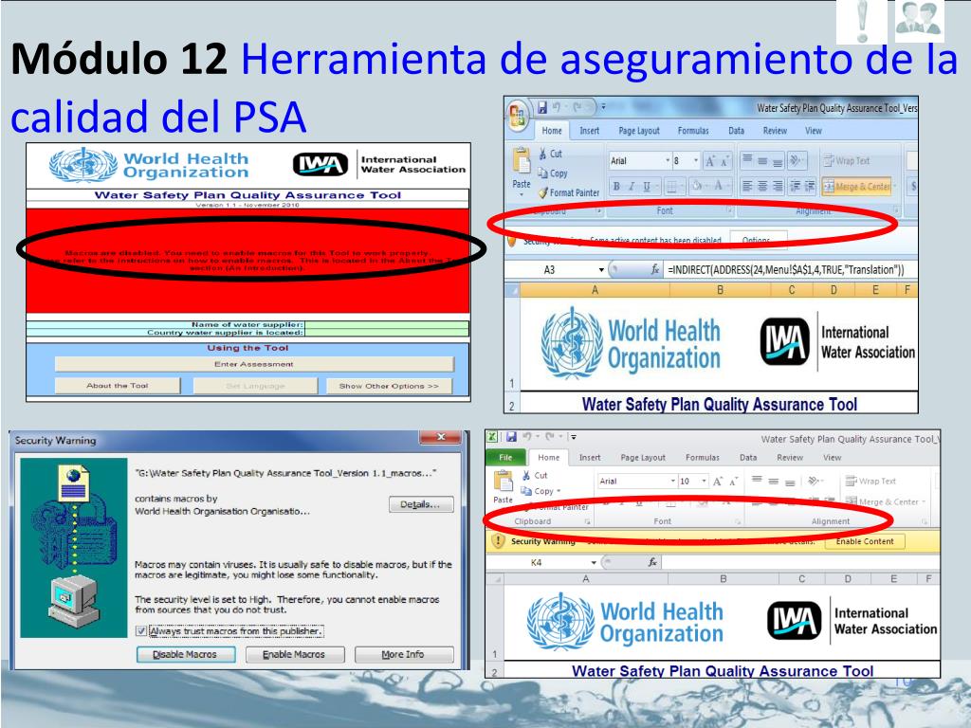Align text left in Excel 2007

[747, 186]
